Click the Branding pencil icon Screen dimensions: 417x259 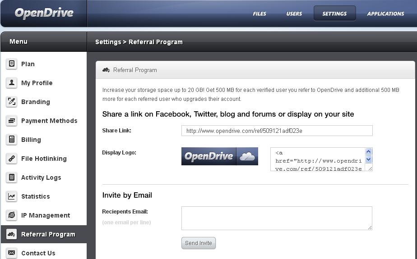11,102
